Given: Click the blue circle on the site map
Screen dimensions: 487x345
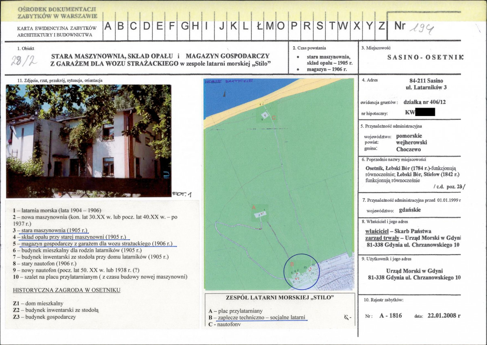Looking at the screenshot, I should (x=301, y=271).
